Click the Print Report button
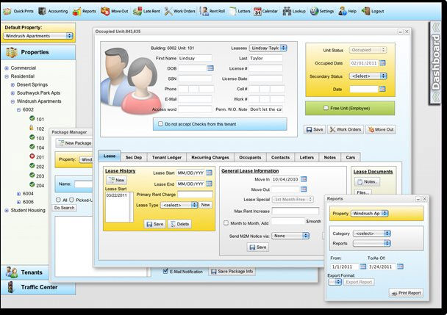This screenshot has height=315, width=447. tap(406, 293)
